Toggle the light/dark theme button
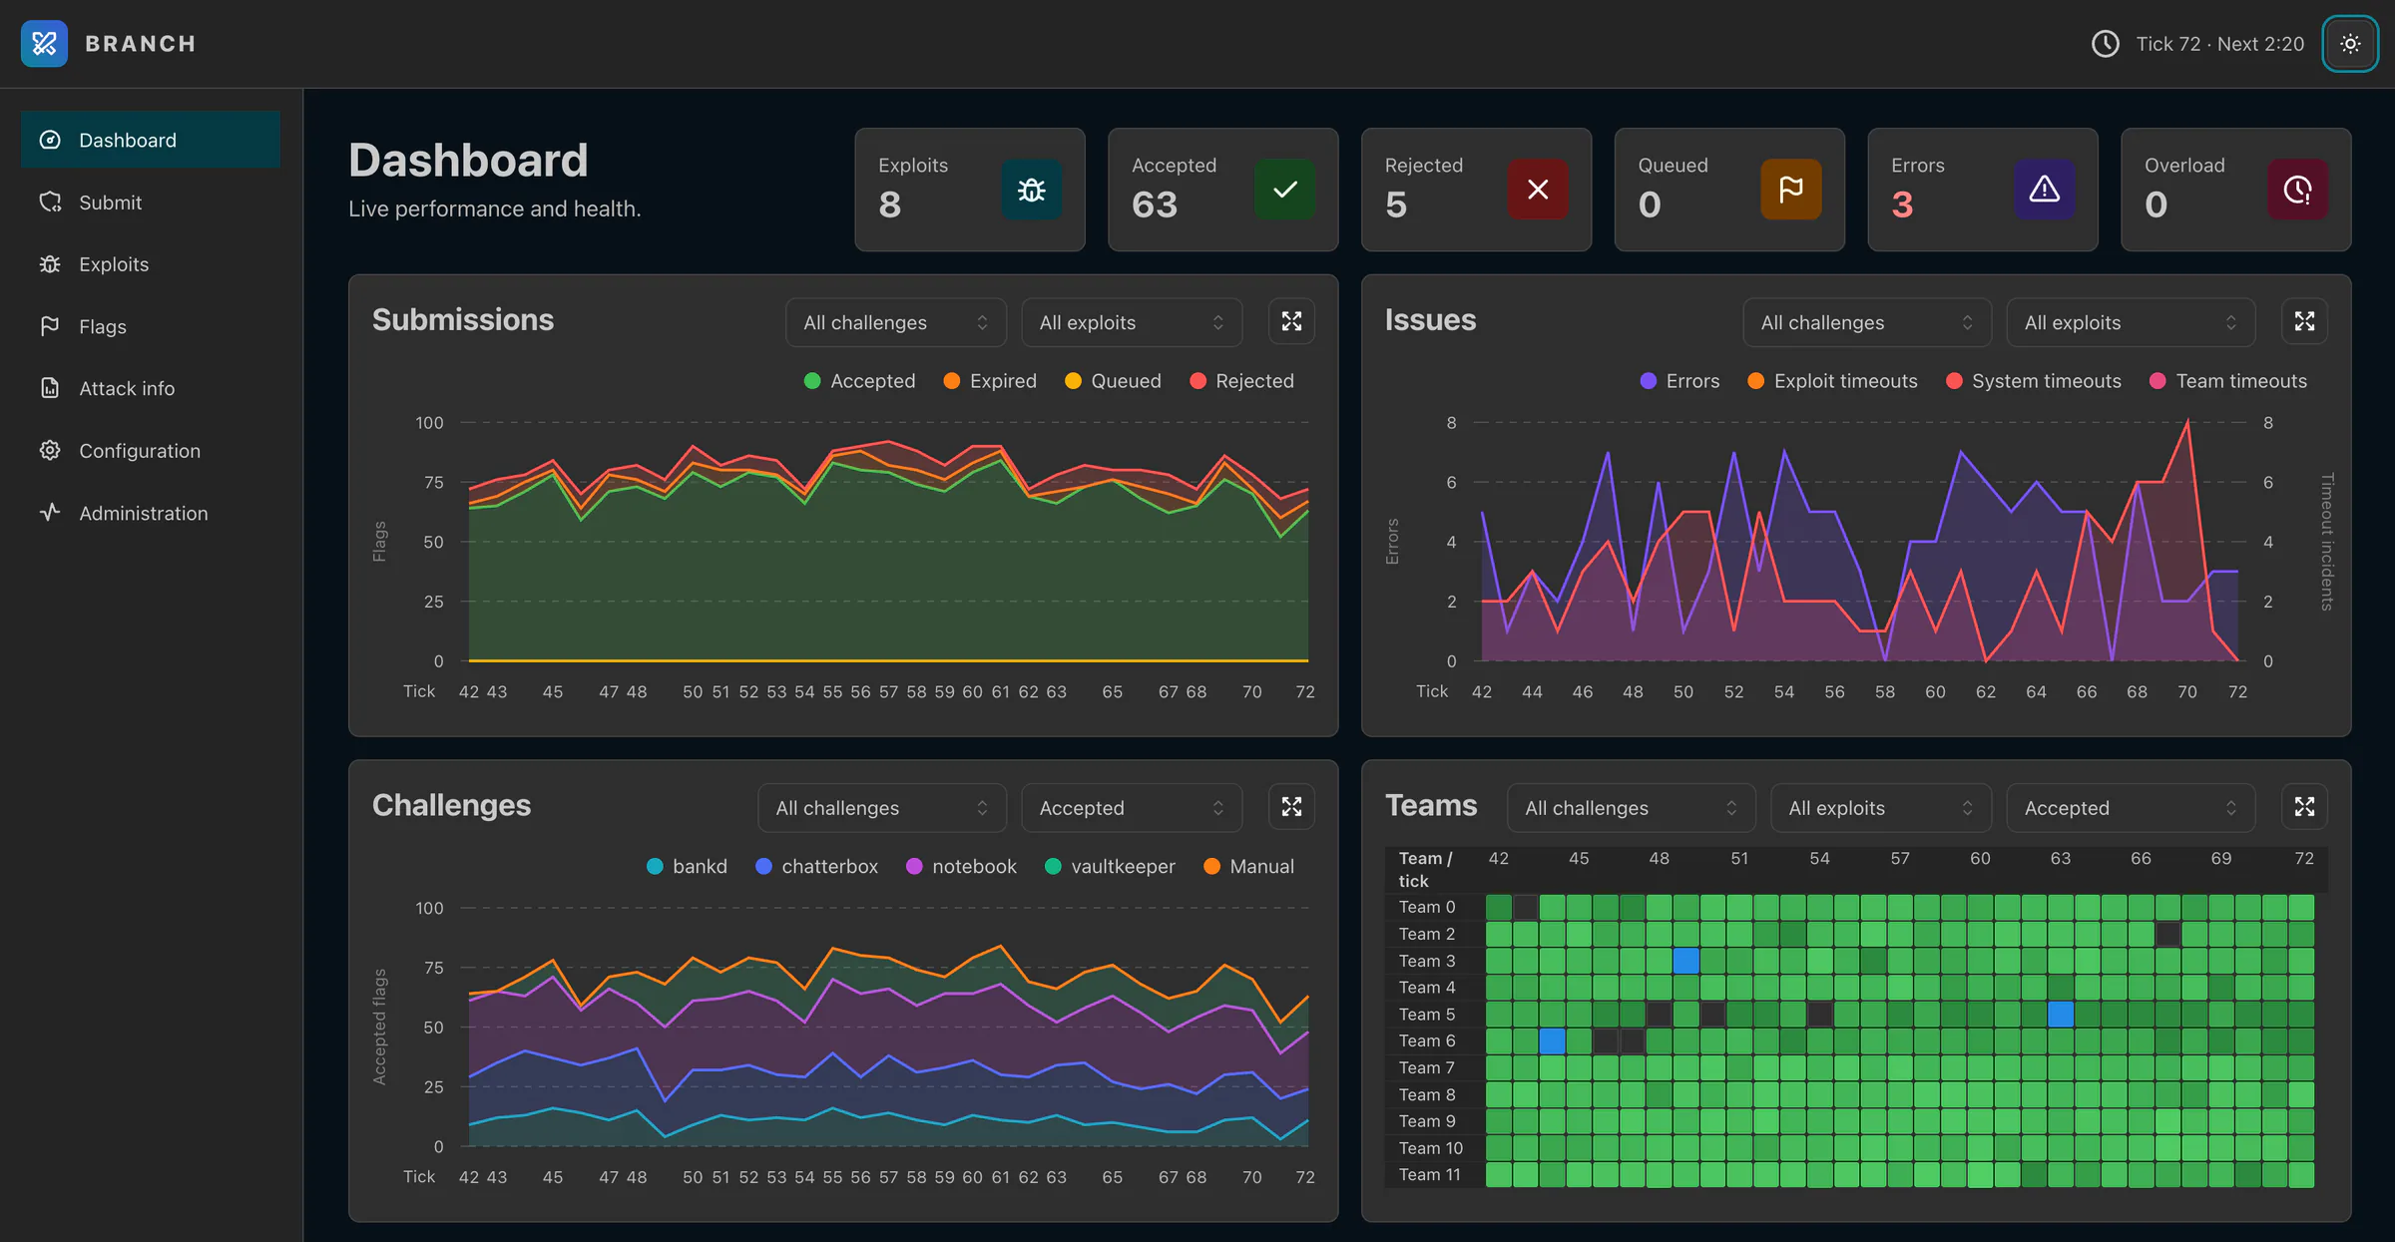Screen dimensions: 2395x1242 (x=2350, y=44)
